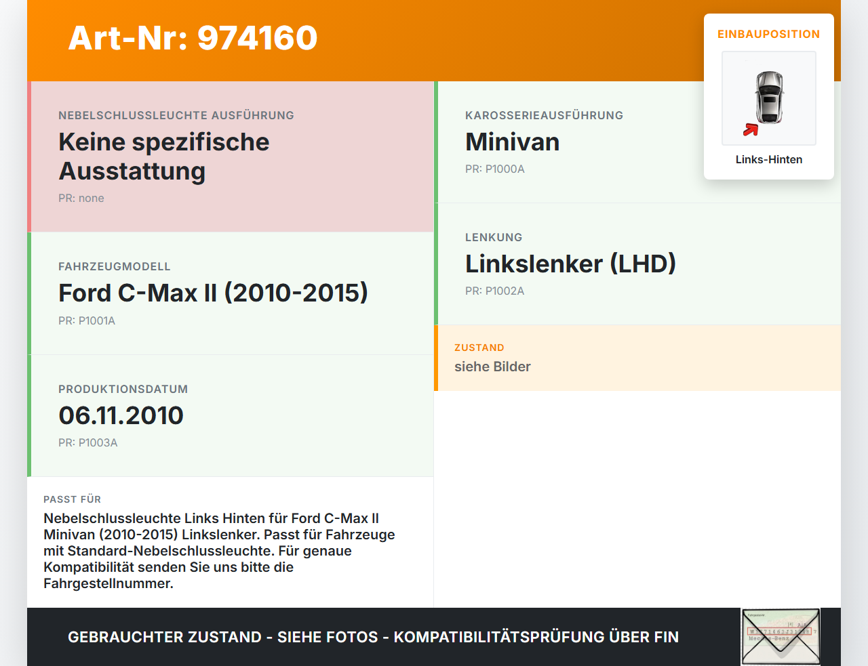Select the Nebelschlussleuchte Ausführung card
This screenshot has height=666, width=868.
[x=231, y=156]
